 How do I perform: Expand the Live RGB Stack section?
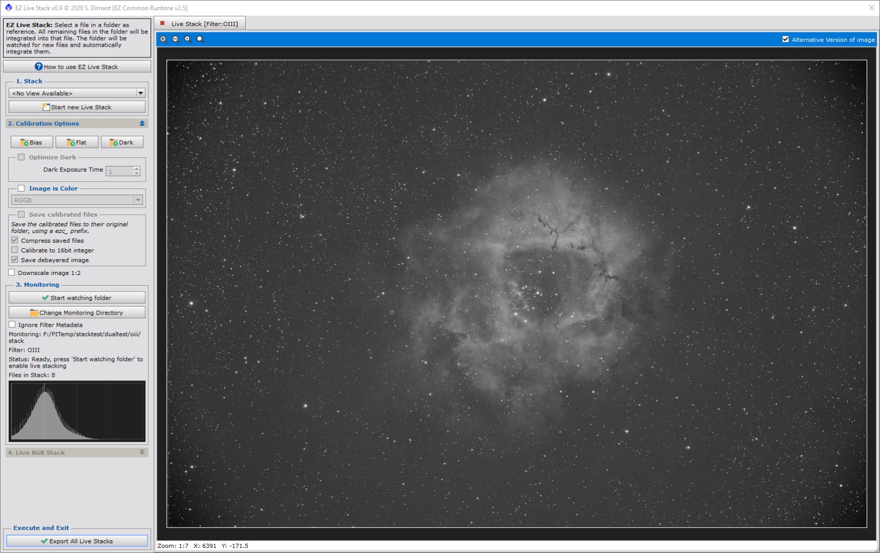click(x=142, y=452)
